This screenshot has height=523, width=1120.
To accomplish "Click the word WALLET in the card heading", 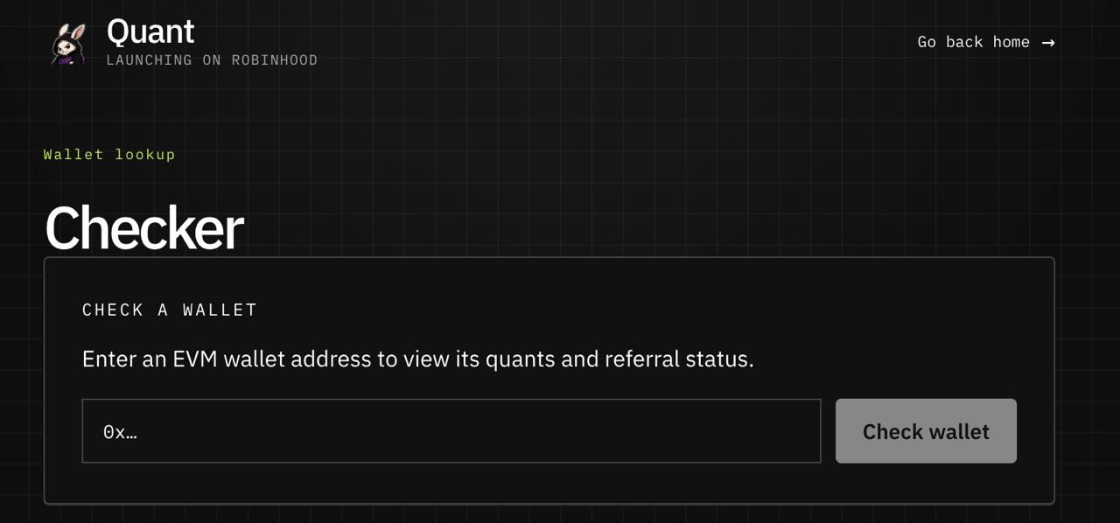I will pos(220,310).
